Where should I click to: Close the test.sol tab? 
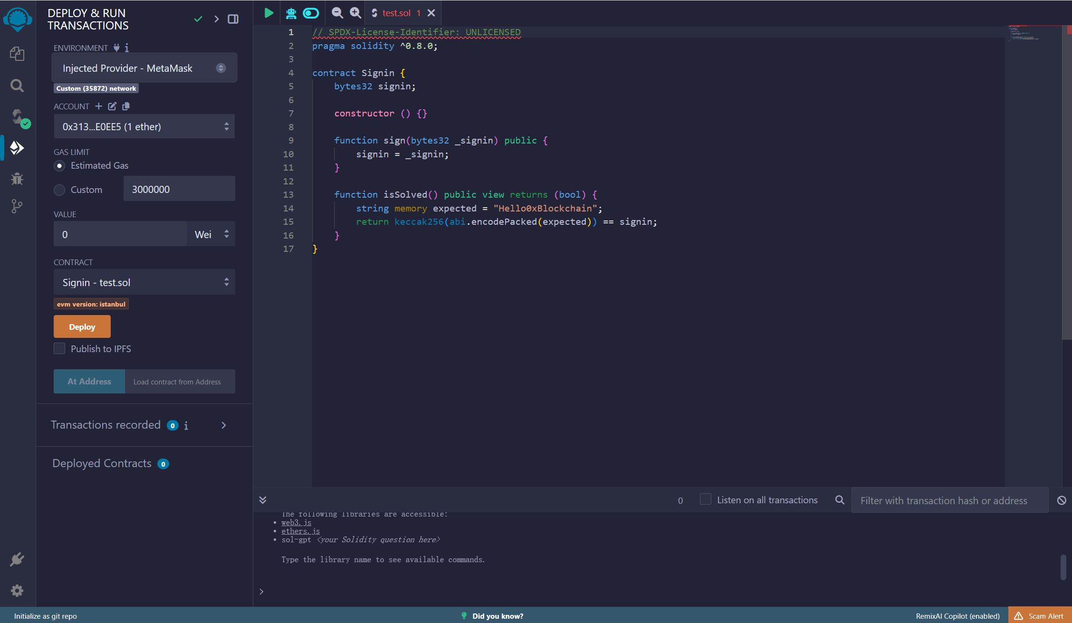(x=431, y=13)
